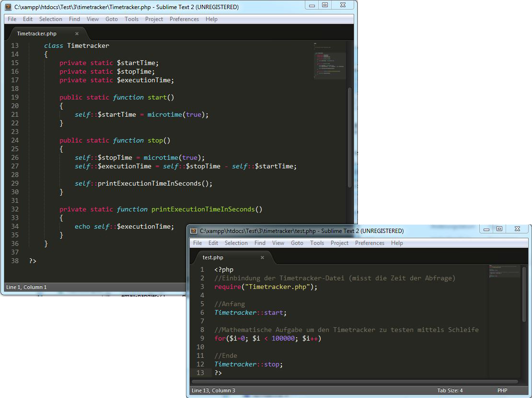This screenshot has height=398, width=532.
Task: Open Tools menu in test.php window
Action: point(317,243)
